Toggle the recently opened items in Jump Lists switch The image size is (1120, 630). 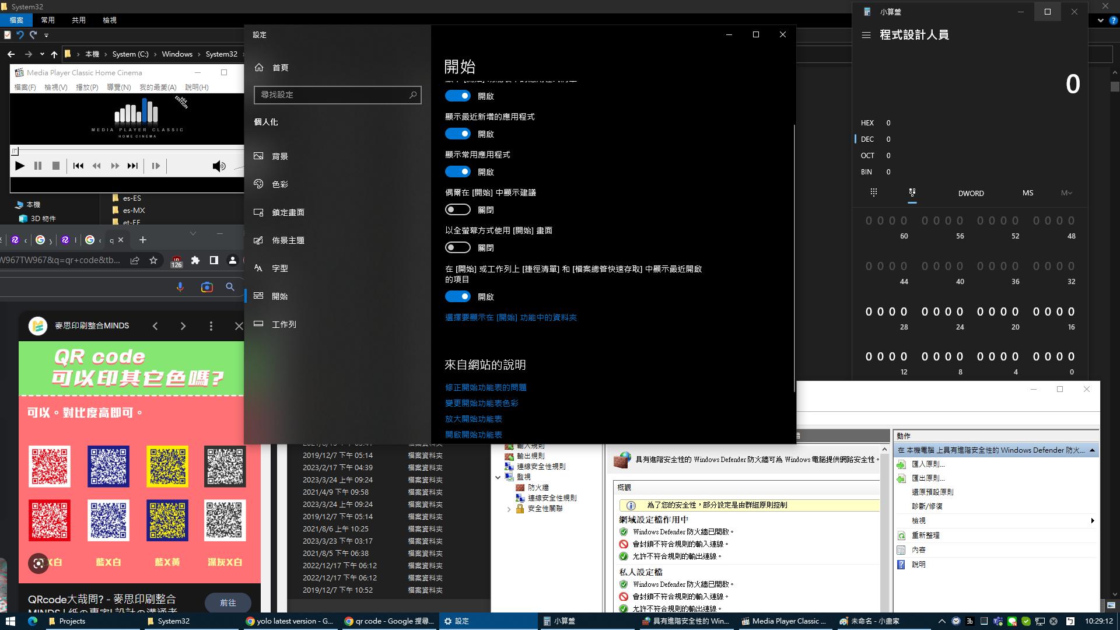(x=458, y=297)
